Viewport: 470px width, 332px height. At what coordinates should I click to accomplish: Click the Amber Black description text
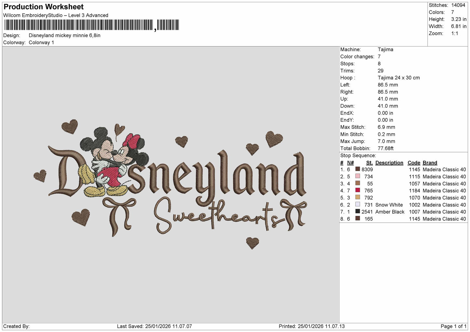390,212
